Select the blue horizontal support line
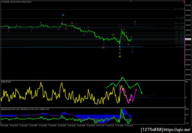 point(72,47)
